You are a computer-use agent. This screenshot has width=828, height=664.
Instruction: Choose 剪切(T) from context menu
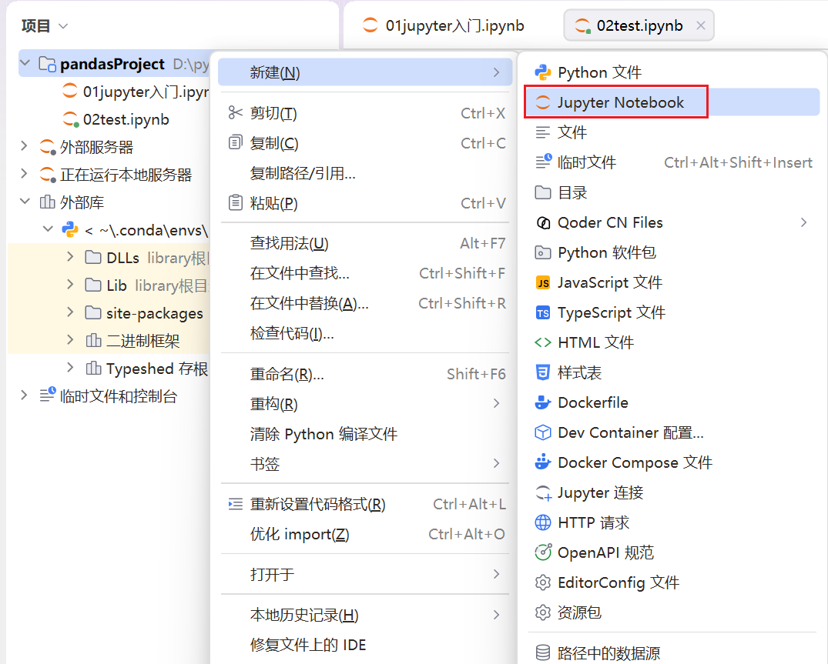pos(365,113)
